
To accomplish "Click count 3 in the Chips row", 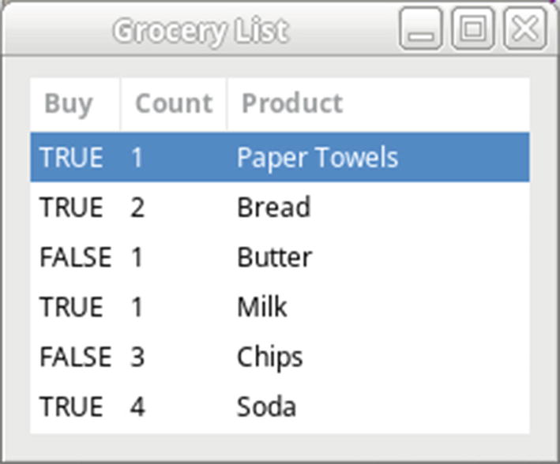I will tap(137, 357).
